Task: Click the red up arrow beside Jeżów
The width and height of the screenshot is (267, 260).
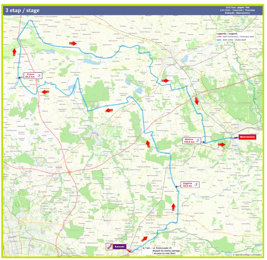Action: [173, 207]
